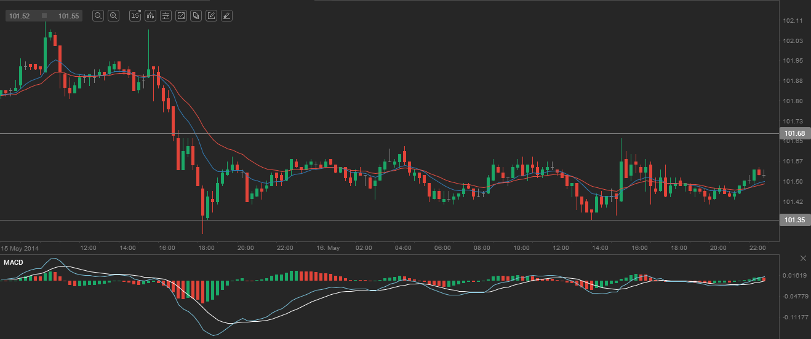Click the zoom out magnifier icon

point(98,16)
